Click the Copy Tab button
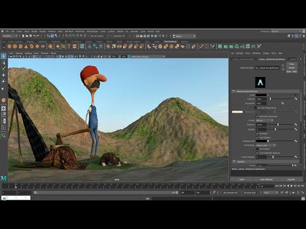 [x=291, y=179]
